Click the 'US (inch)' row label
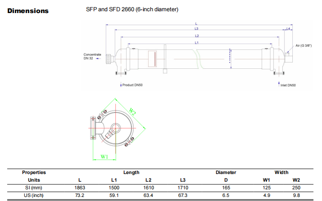The image size is (322, 201). coord(34,195)
